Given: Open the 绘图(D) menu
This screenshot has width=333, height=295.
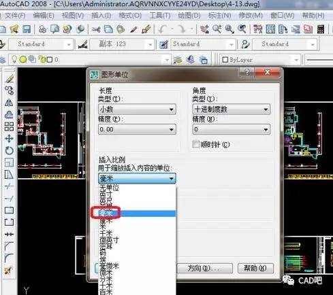Looking at the screenshot, I should (189, 16).
